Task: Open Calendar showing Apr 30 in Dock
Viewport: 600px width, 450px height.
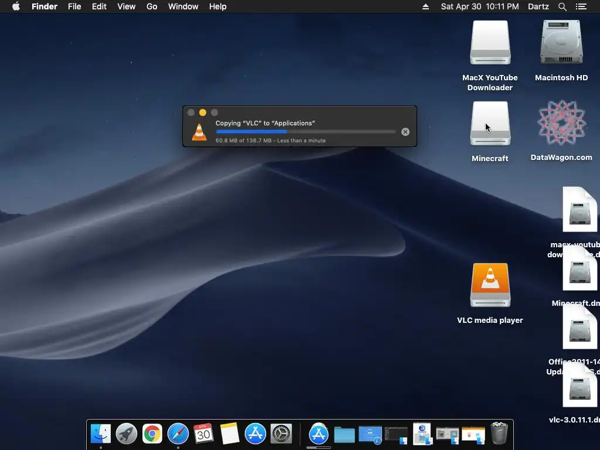Action: pyautogui.click(x=203, y=434)
